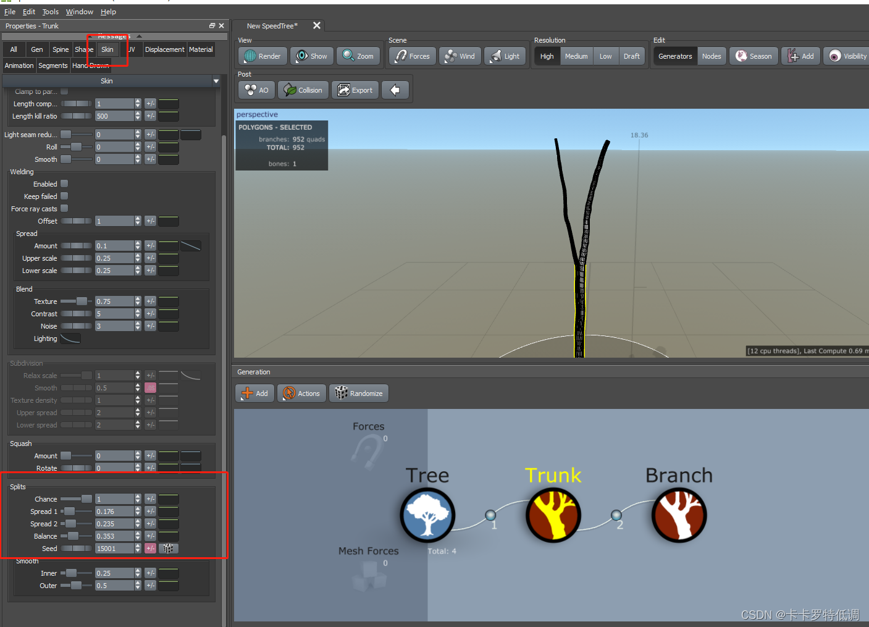This screenshot has width=869, height=627.
Task: Add a generator in Generation panel
Action: 254,393
